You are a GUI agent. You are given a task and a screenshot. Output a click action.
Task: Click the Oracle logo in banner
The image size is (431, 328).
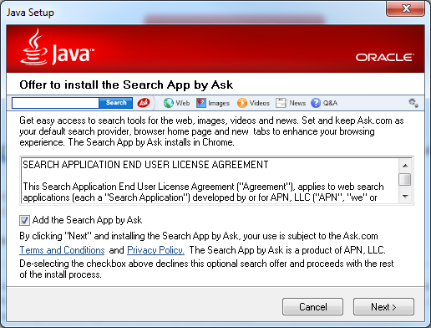point(385,57)
